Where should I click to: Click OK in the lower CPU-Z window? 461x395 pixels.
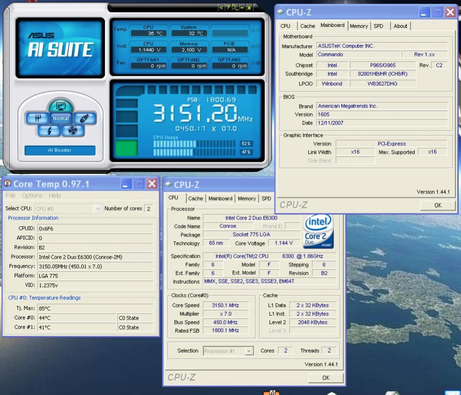tap(326, 377)
